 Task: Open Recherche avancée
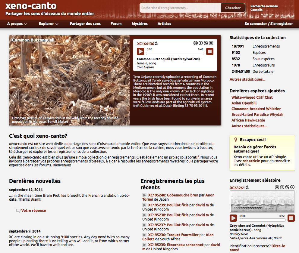(x=264, y=6)
